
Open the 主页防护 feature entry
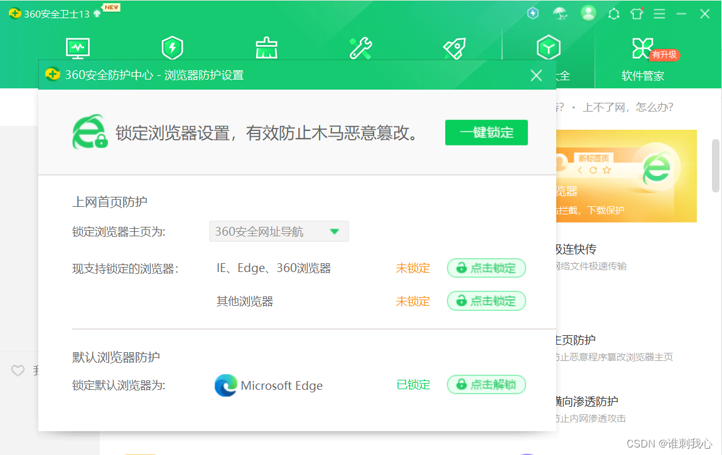click(x=575, y=340)
